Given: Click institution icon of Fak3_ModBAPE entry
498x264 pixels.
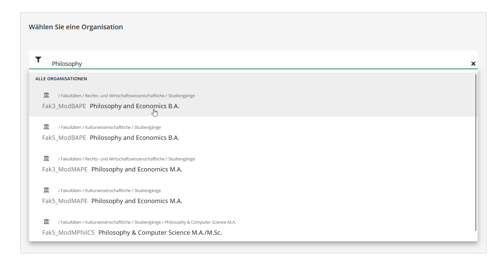Looking at the screenshot, I should (x=46, y=95).
